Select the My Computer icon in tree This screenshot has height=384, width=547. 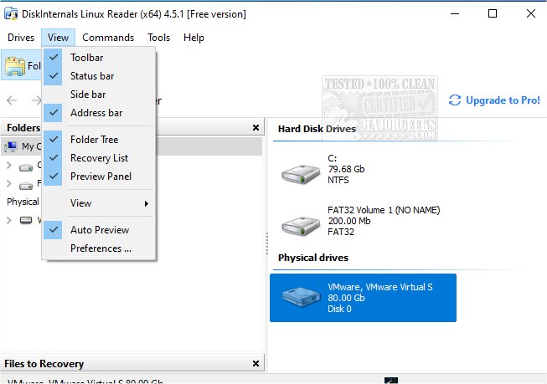click(11, 146)
